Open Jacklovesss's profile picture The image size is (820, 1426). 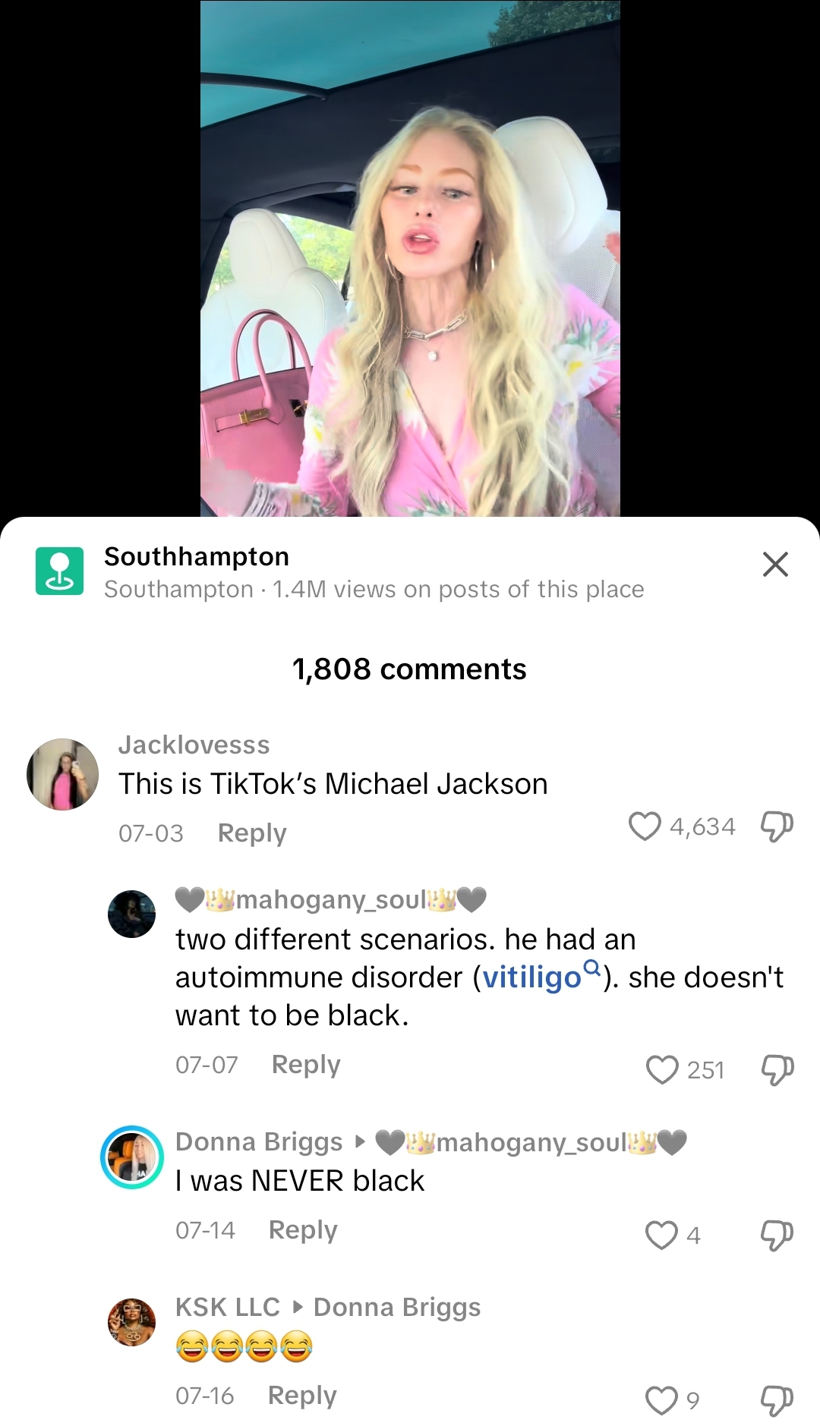coord(62,774)
